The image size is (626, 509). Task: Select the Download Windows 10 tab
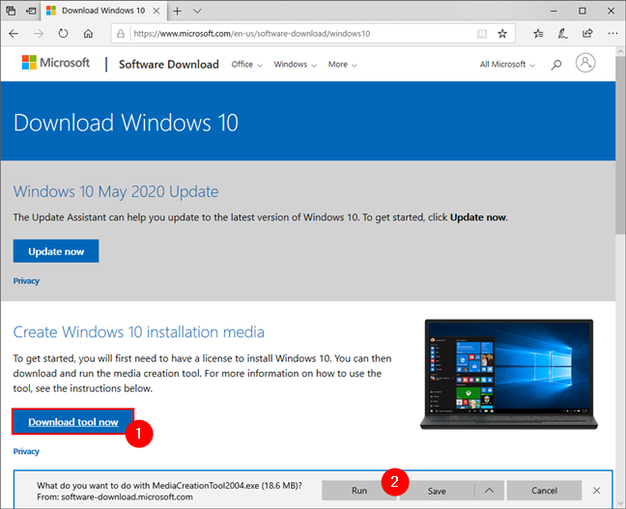coord(103,11)
